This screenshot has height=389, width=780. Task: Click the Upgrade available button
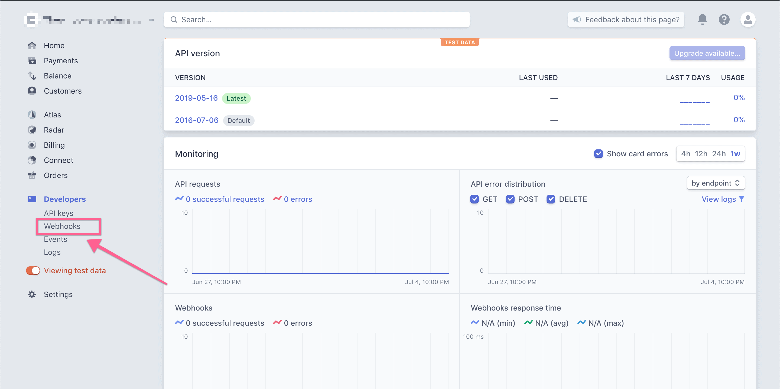(707, 53)
